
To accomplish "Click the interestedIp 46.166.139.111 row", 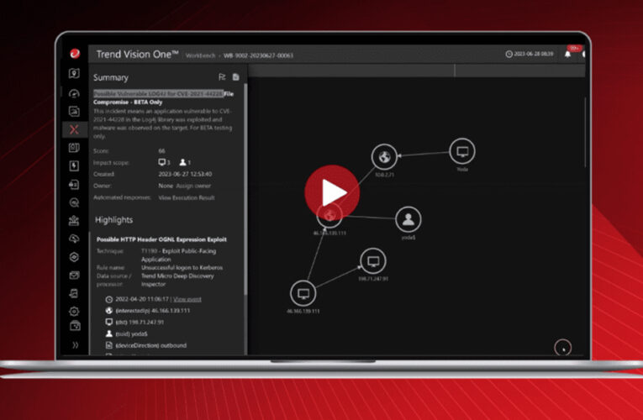I will pos(148,311).
